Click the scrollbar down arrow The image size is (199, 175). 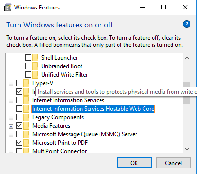[x=187, y=149]
